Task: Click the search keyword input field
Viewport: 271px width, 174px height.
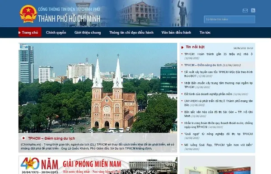Action: [229, 19]
